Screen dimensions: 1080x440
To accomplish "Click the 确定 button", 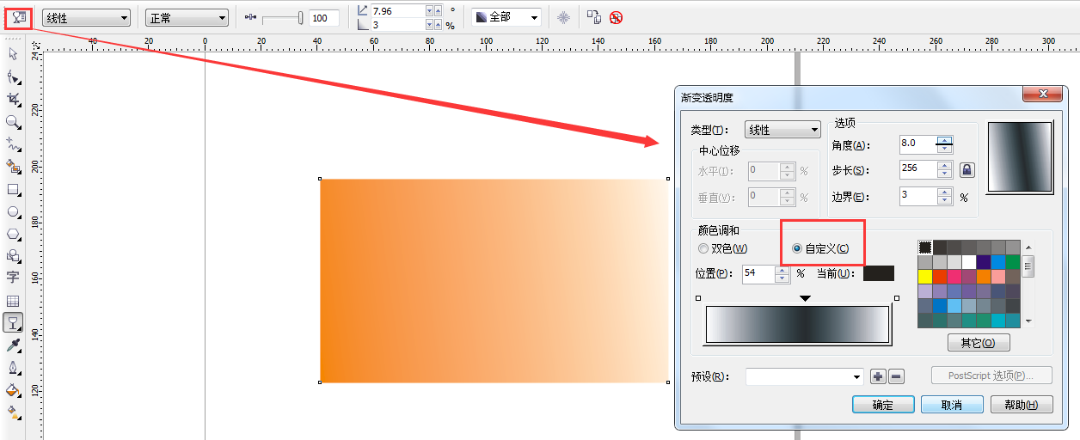I will [x=883, y=405].
